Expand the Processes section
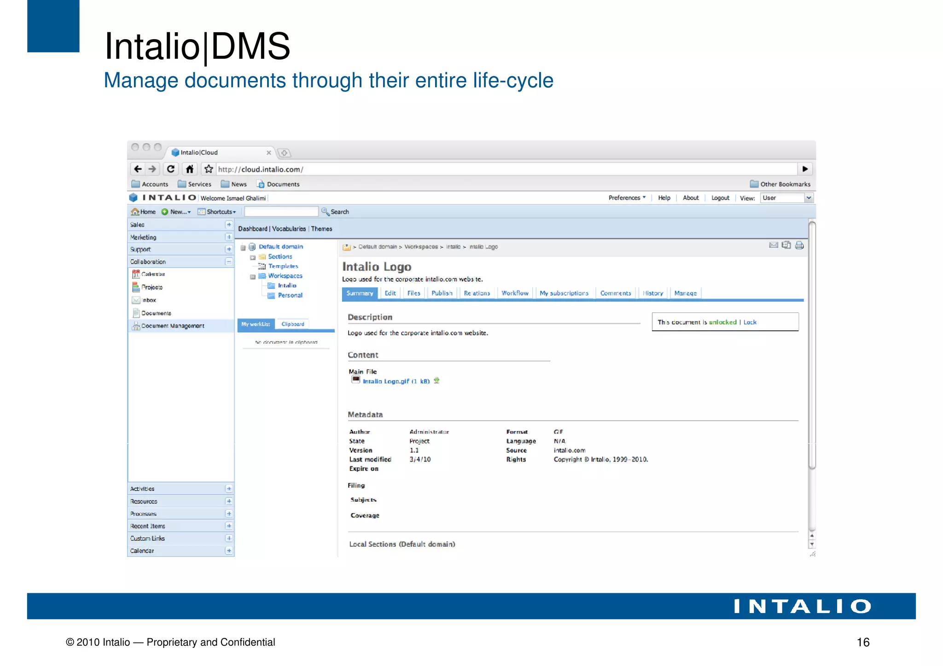943x666 pixels. (x=228, y=514)
